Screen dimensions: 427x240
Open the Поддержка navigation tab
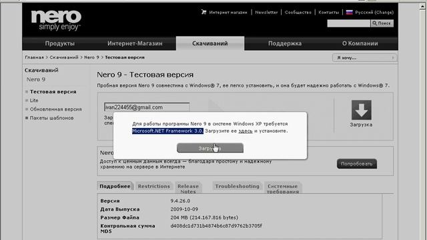click(x=285, y=43)
